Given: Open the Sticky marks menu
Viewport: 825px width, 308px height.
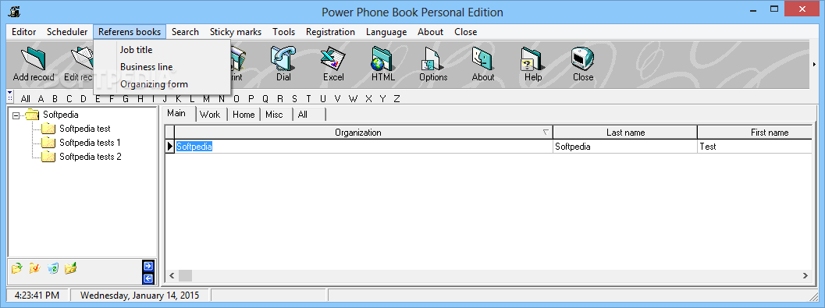Looking at the screenshot, I should [236, 31].
